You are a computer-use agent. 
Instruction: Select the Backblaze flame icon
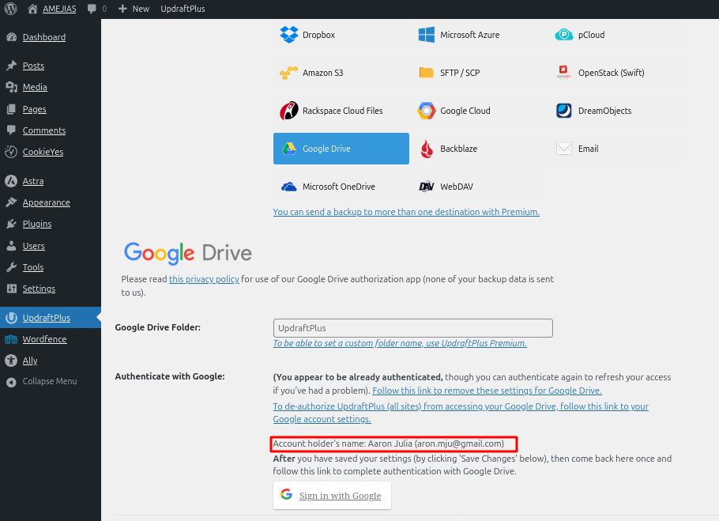click(x=427, y=149)
